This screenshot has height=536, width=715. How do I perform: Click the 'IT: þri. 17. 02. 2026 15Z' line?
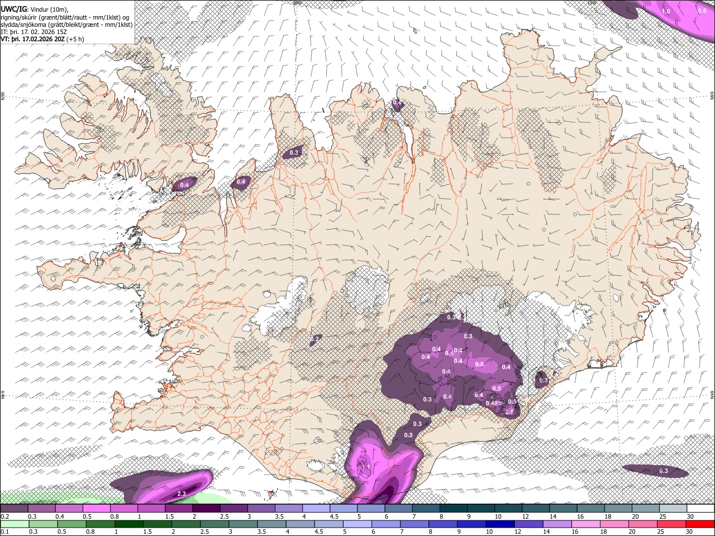coord(34,32)
